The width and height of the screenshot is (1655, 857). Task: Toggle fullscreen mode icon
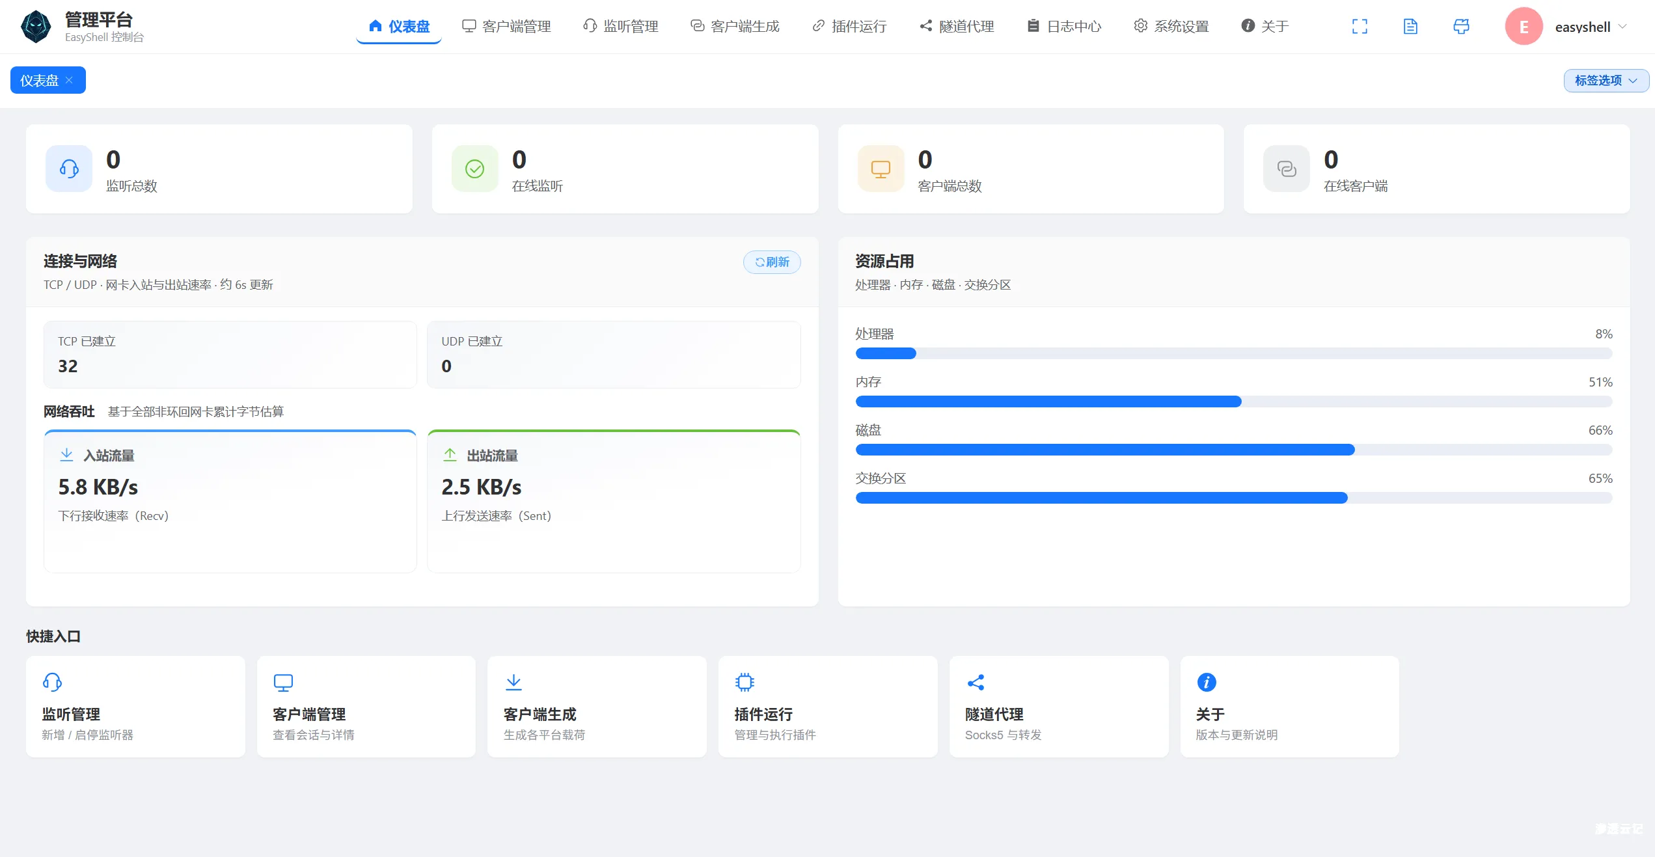(1360, 27)
